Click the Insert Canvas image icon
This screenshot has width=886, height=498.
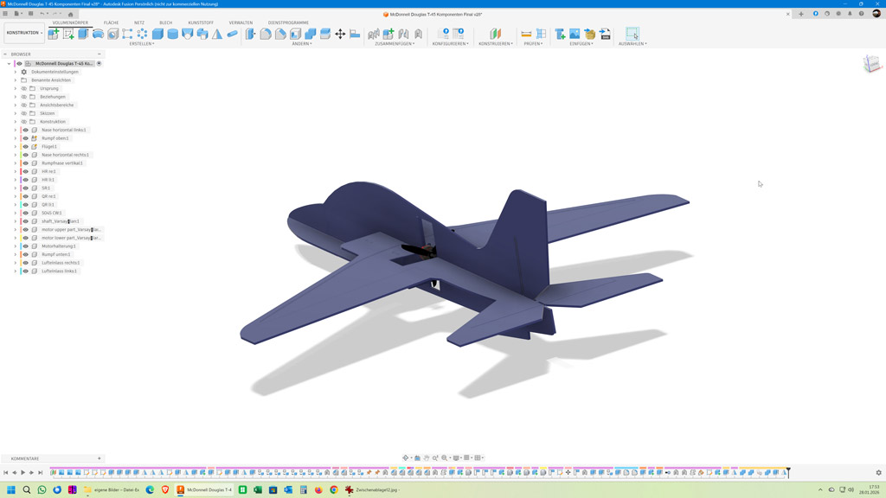coord(575,34)
